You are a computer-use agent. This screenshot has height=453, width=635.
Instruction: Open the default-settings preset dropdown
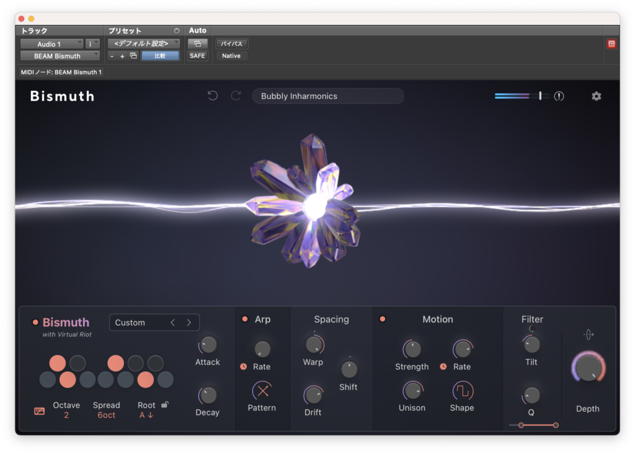(x=144, y=43)
